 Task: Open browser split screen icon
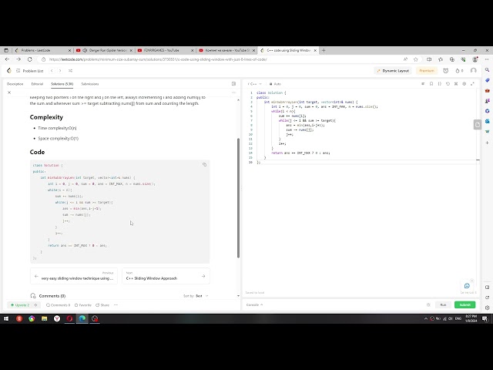pyautogui.click(x=429, y=59)
